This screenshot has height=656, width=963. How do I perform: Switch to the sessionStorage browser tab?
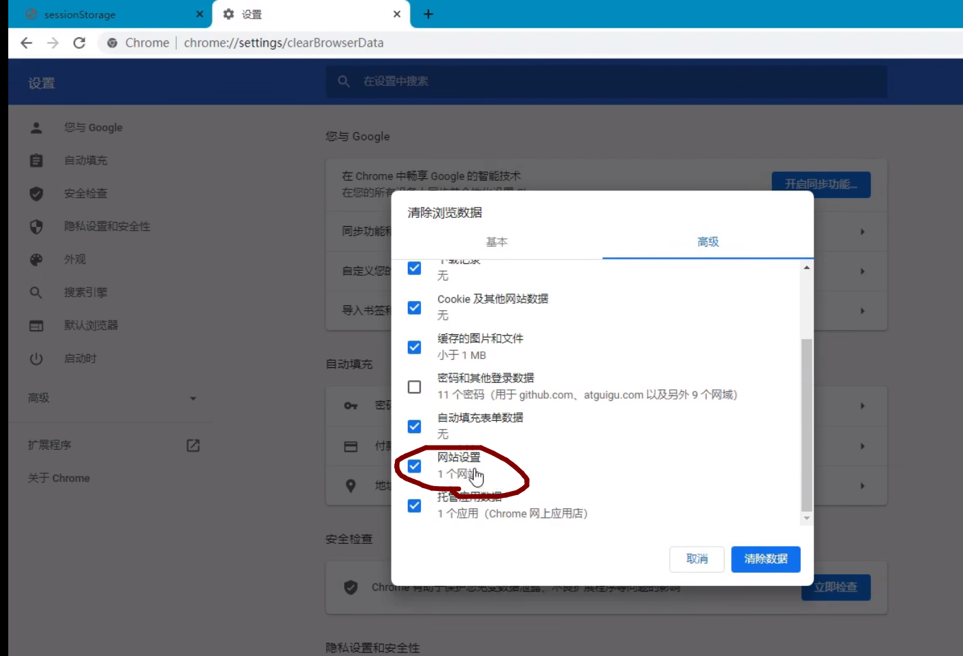[110, 14]
